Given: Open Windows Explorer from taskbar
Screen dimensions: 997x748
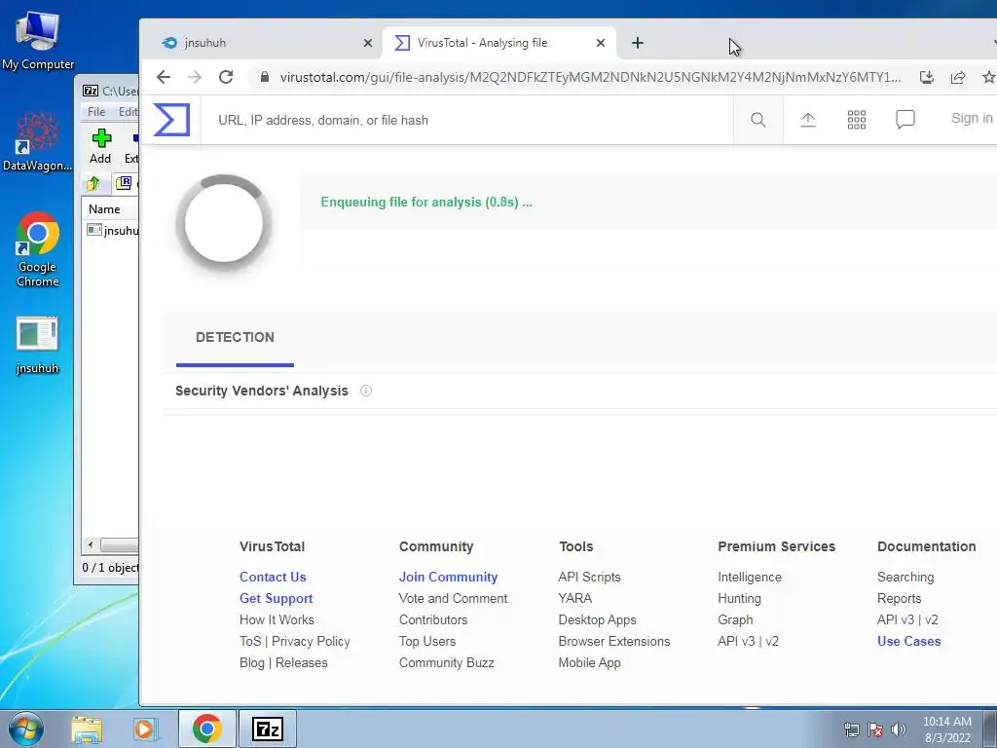Looking at the screenshot, I should pos(87,729).
